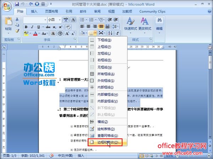The height and width of the screenshot is (159, 213).
Task: Open the 字体 font dialog launcher
Action: coord(75,39)
